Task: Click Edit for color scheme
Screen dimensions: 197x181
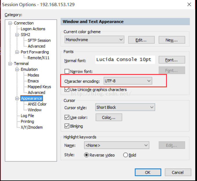Action: tap(141, 40)
